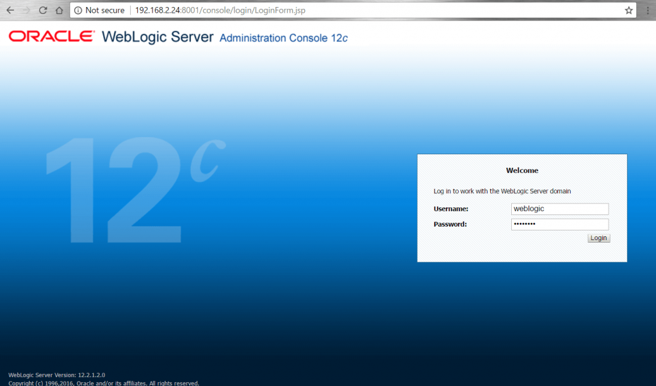The width and height of the screenshot is (656, 386).
Task: Click the Oracle copyright notice text
Action: click(102, 383)
